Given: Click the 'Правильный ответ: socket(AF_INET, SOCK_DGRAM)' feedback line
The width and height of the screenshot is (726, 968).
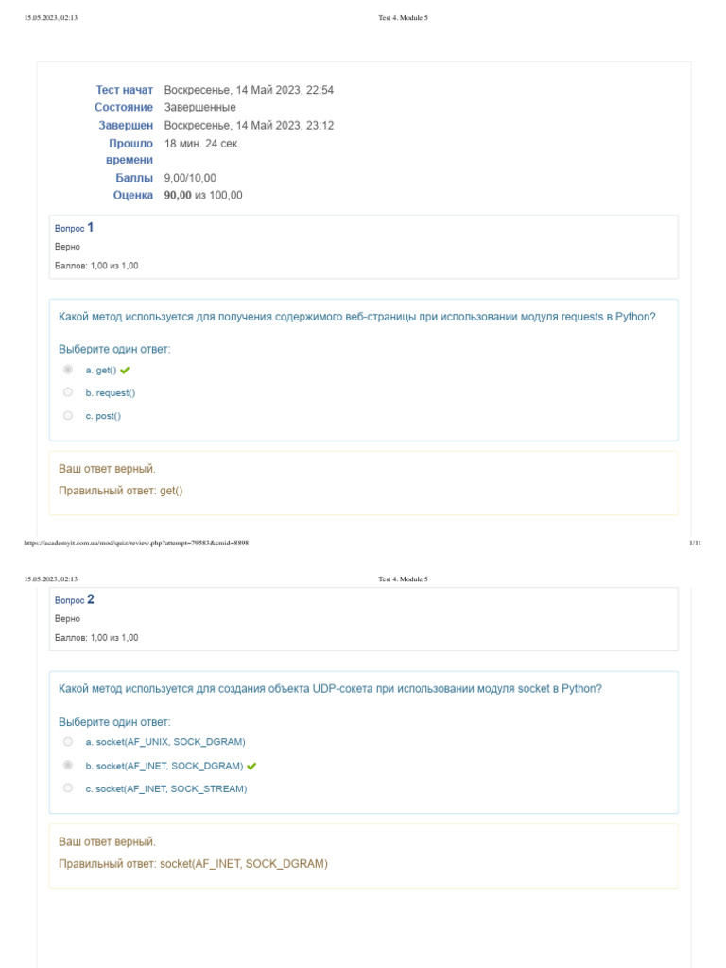Looking at the screenshot, I should coord(193,863).
